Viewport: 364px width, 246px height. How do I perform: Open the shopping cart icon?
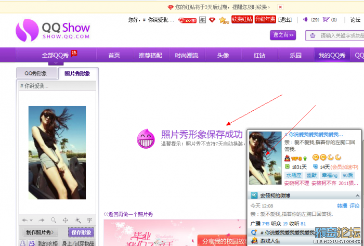326,19
